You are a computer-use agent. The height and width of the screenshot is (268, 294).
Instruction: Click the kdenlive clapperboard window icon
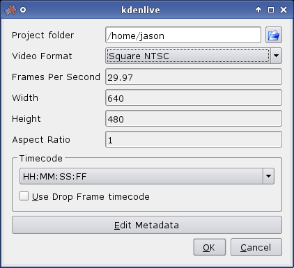coord(10,10)
